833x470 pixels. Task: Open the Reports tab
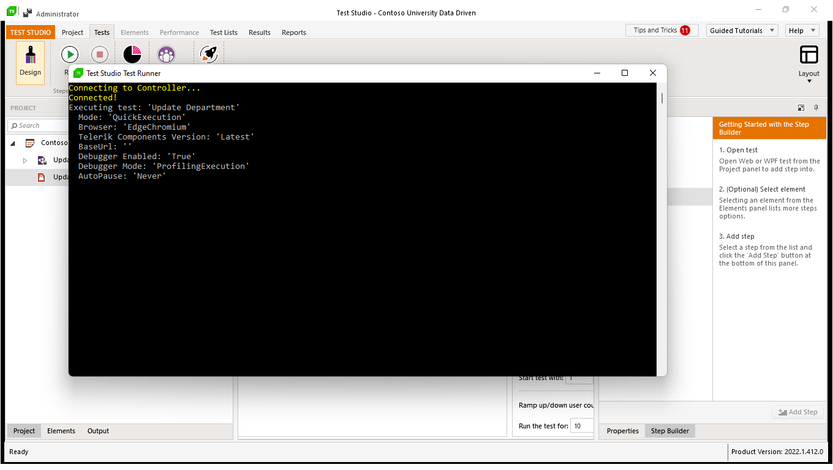click(294, 32)
